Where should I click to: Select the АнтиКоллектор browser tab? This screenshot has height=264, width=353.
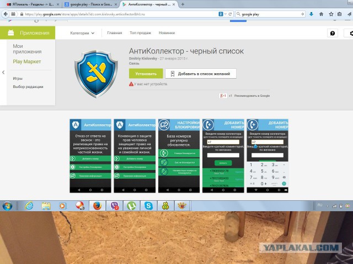click(x=149, y=4)
